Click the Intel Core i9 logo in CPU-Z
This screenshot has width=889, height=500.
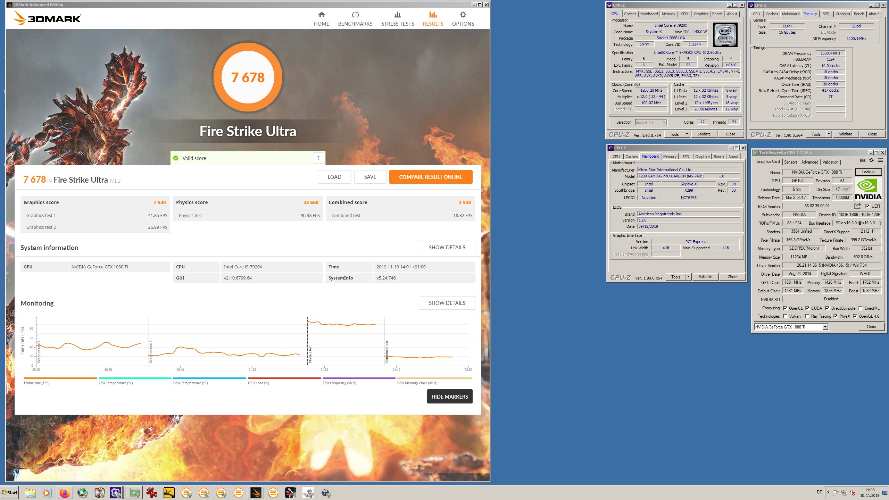point(725,35)
